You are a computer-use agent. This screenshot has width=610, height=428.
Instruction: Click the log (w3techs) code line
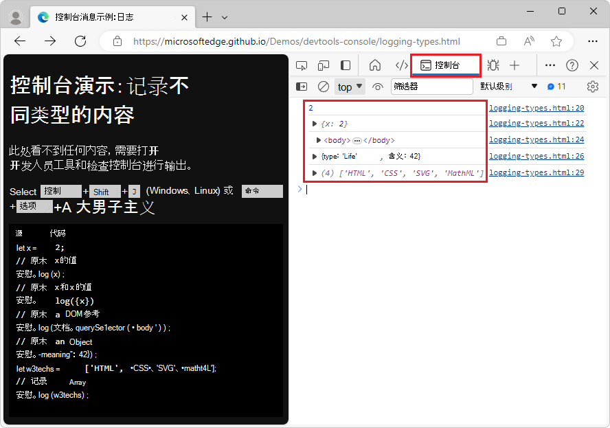(52, 395)
